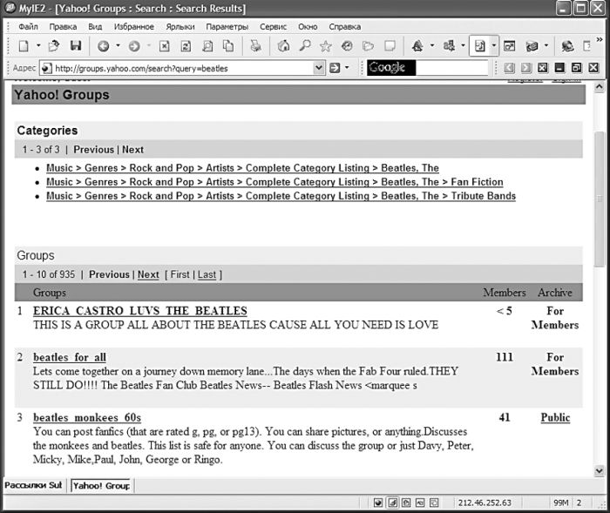Screen dimensions: 610x513
Task: Click the Stop loading icon in toolbar
Action: [x=164, y=46]
